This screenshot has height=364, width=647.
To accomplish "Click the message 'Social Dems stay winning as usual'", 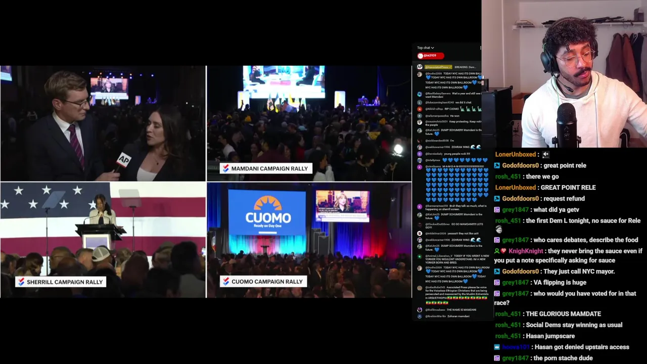I will [x=574, y=325].
